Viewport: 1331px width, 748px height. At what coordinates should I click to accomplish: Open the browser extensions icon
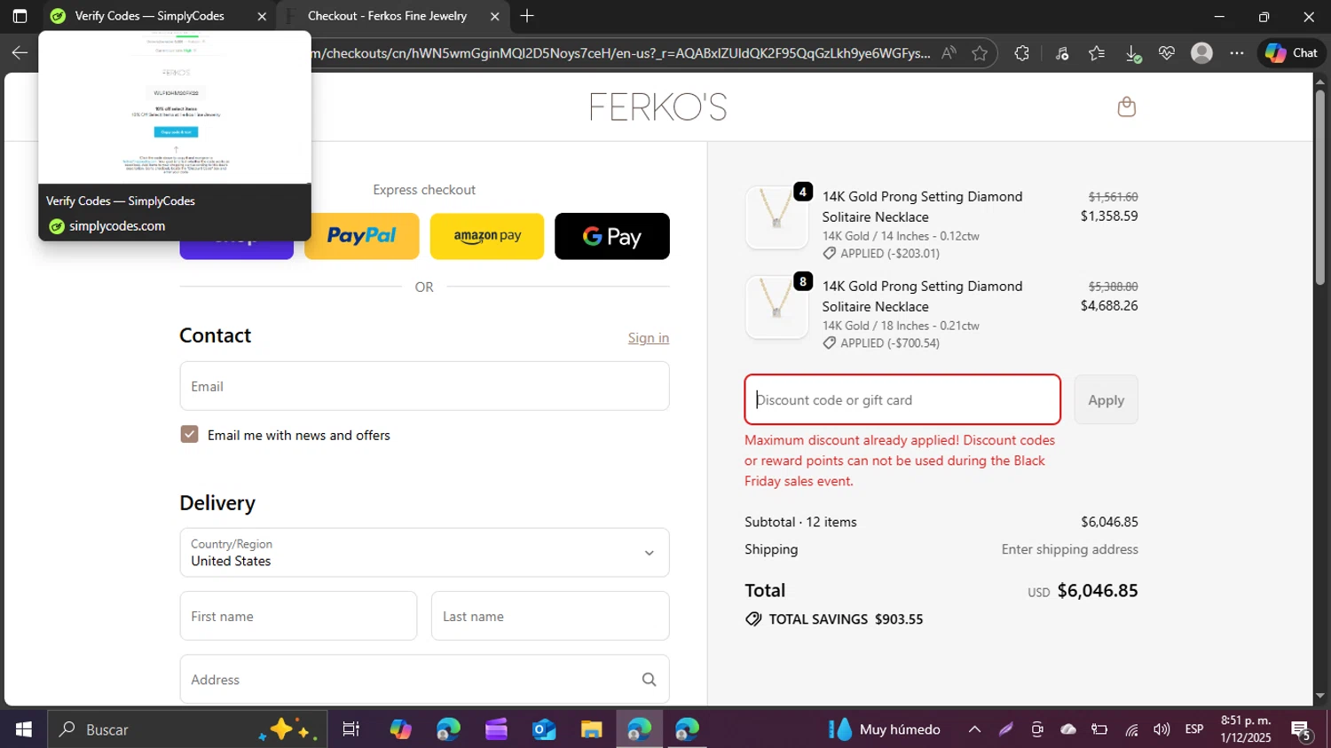point(1022,53)
